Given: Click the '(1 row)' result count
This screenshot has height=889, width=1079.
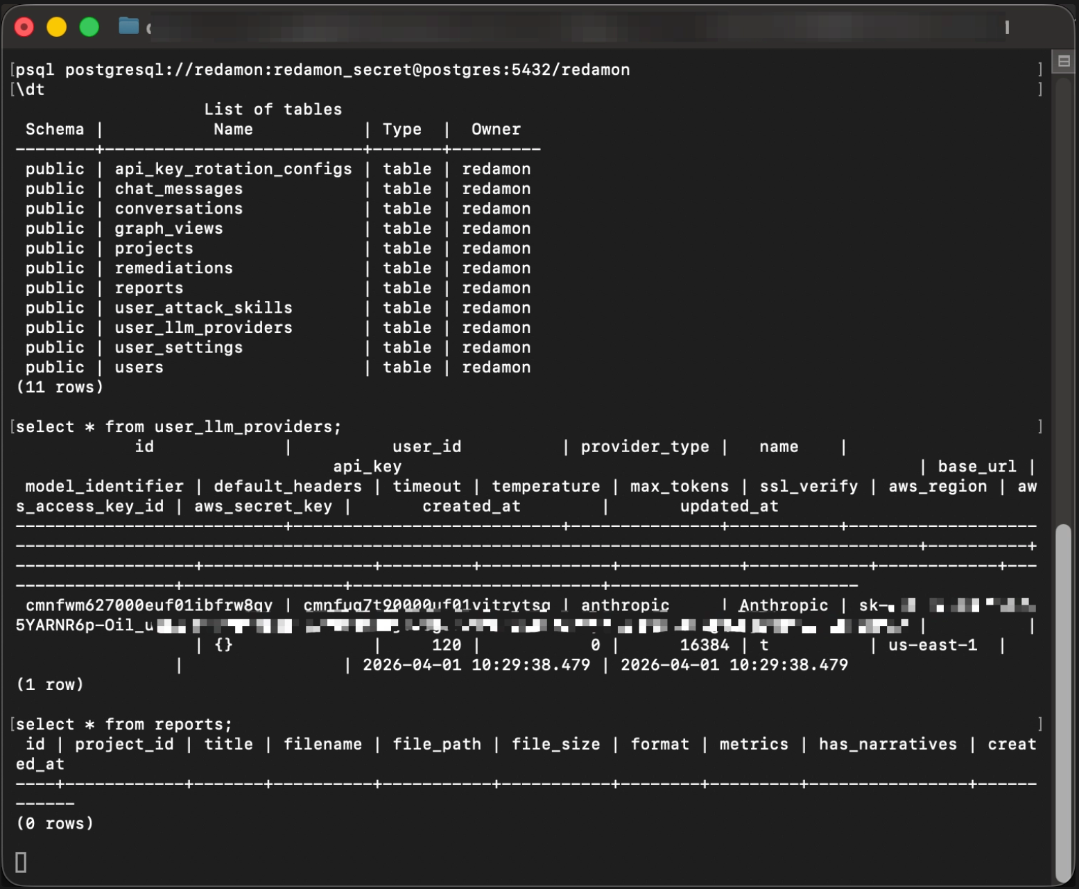Looking at the screenshot, I should coord(50,685).
